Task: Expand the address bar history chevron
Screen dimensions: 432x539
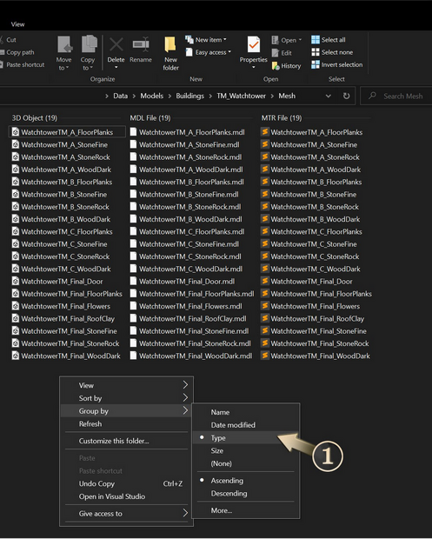Action: coord(329,96)
